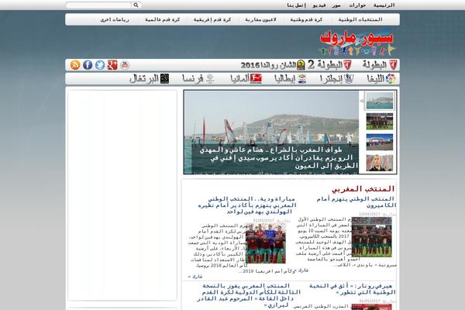This screenshot has width=465, height=310.
Task: Open الشان رواندا 2016 link
Action: pos(268,65)
